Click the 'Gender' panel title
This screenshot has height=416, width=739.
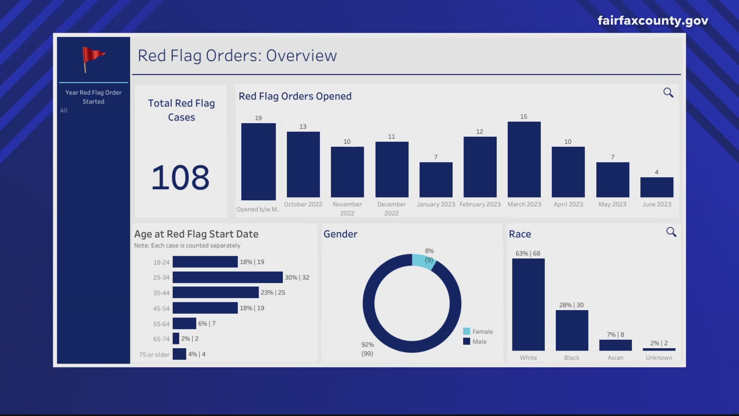coord(341,234)
